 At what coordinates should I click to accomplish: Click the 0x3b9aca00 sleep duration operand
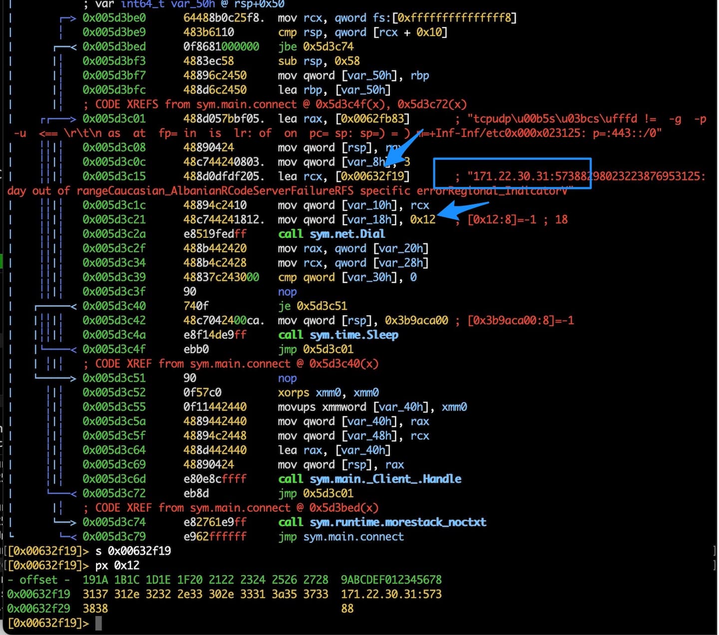pyautogui.click(x=416, y=320)
